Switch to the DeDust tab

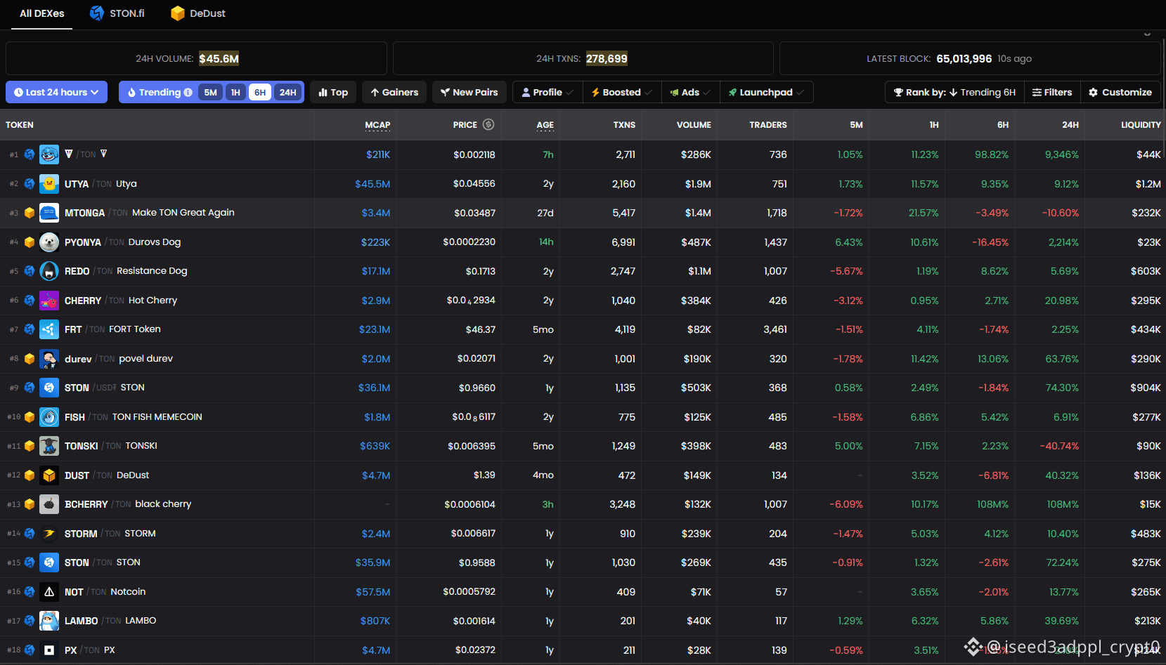pyautogui.click(x=198, y=13)
